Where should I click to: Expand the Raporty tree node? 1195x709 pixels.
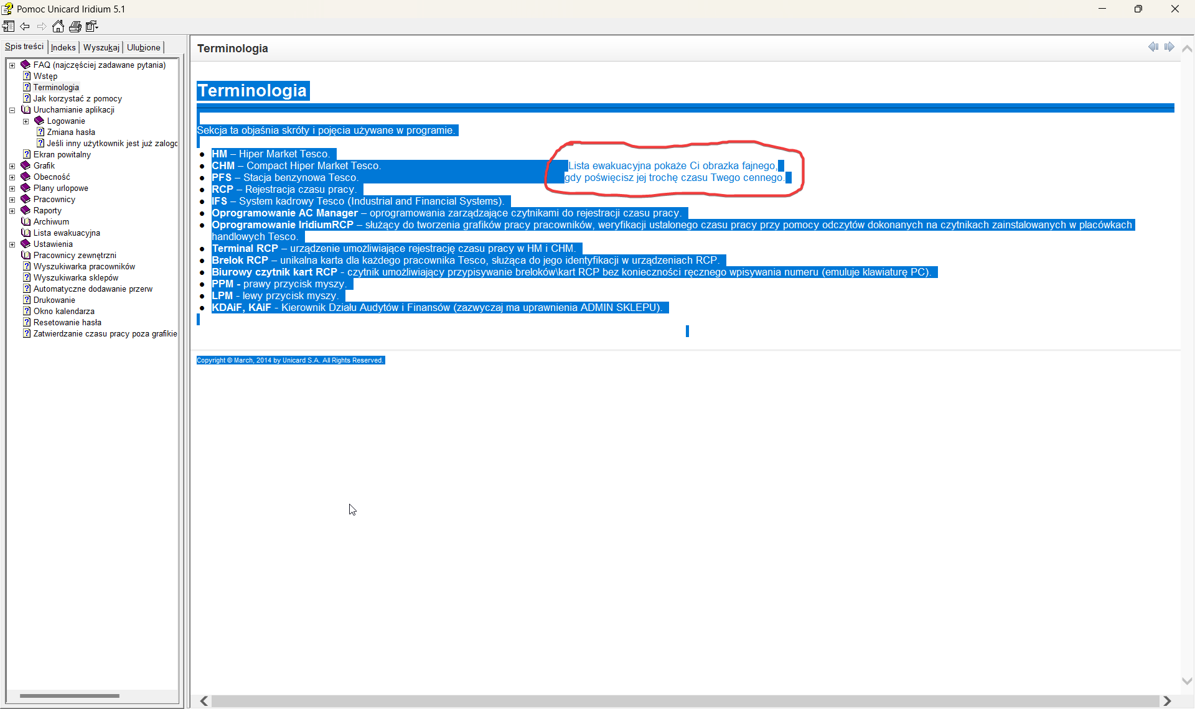point(12,211)
